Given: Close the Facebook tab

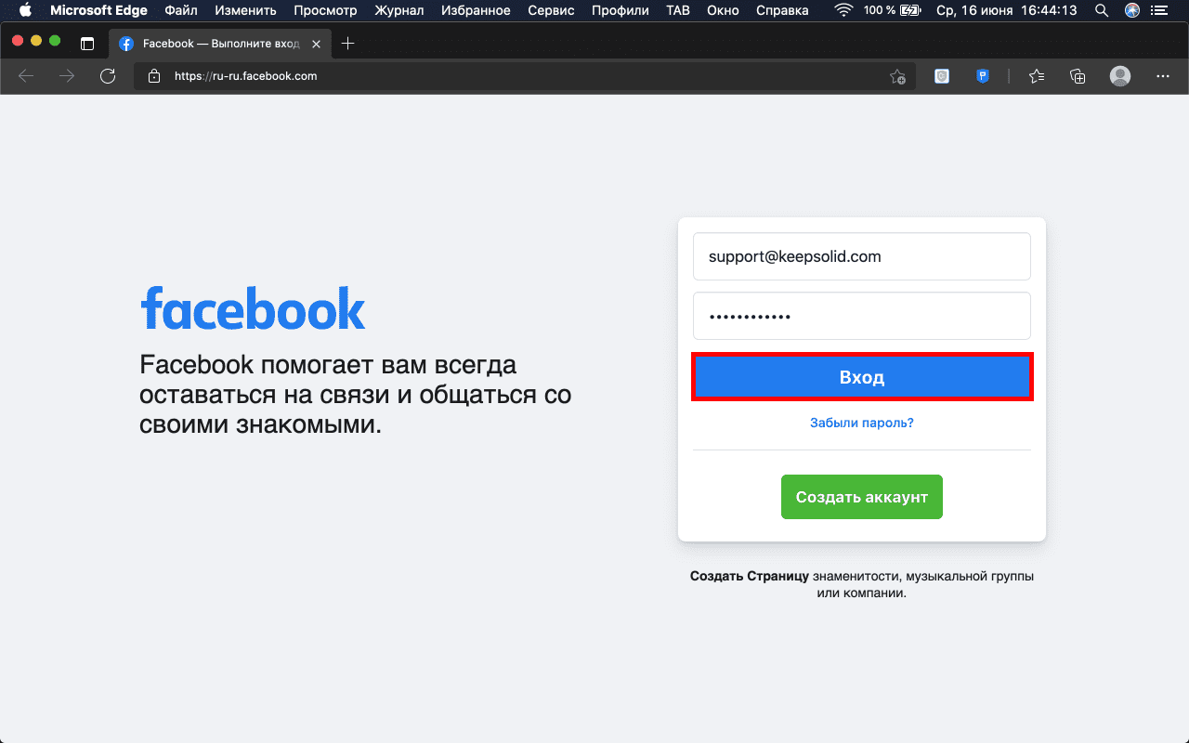Looking at the screenshot, I should [317, 44].
